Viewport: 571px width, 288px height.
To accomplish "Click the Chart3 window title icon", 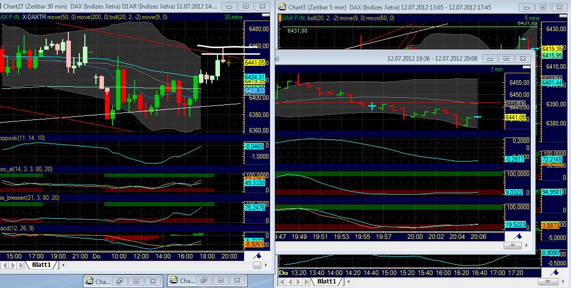I will coord(282,7).
